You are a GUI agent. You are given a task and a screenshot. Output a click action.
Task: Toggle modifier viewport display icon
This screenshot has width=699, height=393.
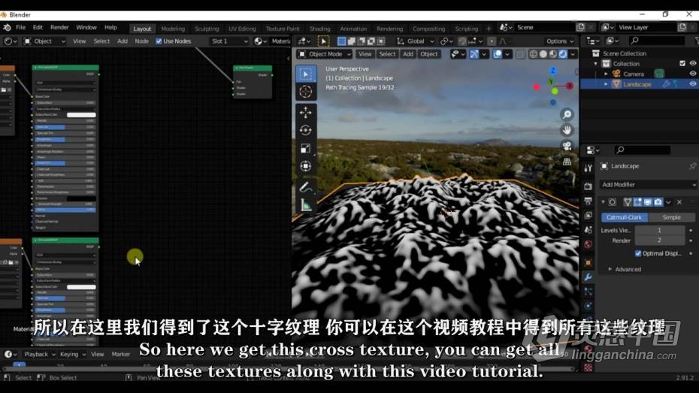648,202
